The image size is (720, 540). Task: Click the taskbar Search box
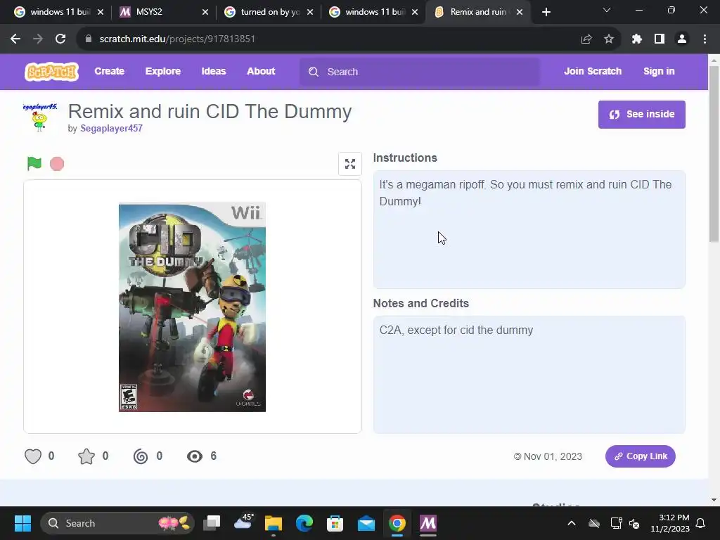(117, 523)
